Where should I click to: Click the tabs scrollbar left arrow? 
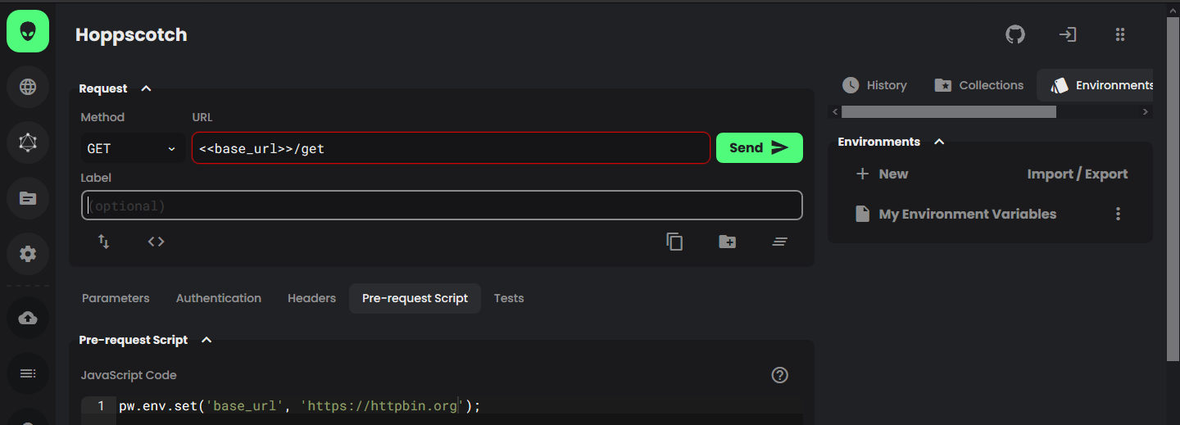(x=835, y=111)
